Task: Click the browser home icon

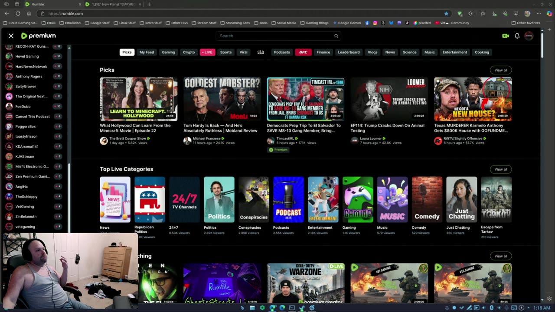Action: point(29,13)
